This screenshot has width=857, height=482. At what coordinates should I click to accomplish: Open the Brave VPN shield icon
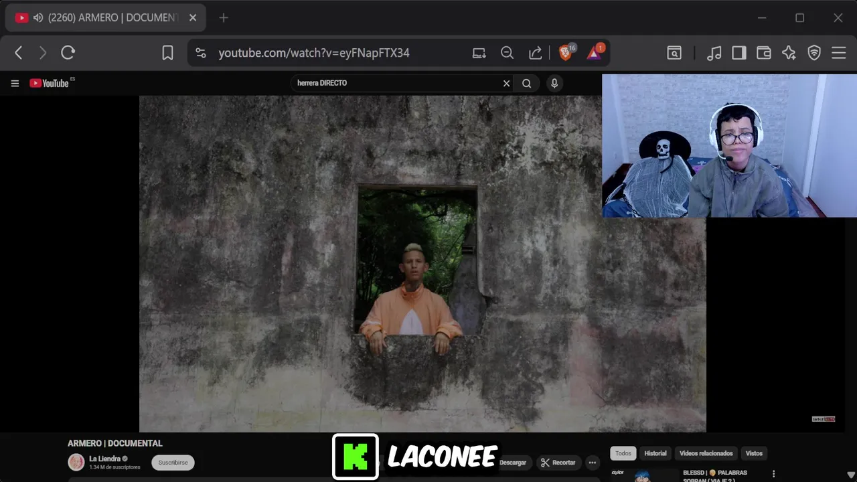click(814, 53)
